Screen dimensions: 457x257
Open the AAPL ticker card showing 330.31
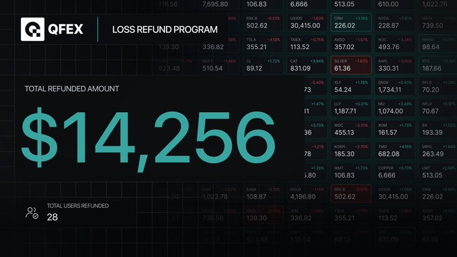point(395,65)
